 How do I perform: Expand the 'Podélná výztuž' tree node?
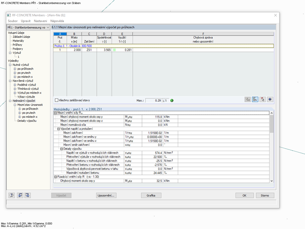pyautogui.click(x=15, y=85)
